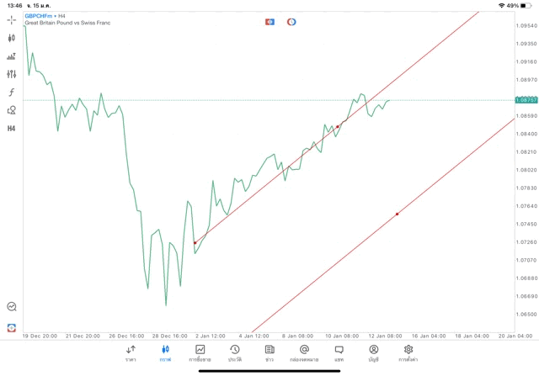Select the lower red trendline anchor point
The image size is (539, 376).
397,214
